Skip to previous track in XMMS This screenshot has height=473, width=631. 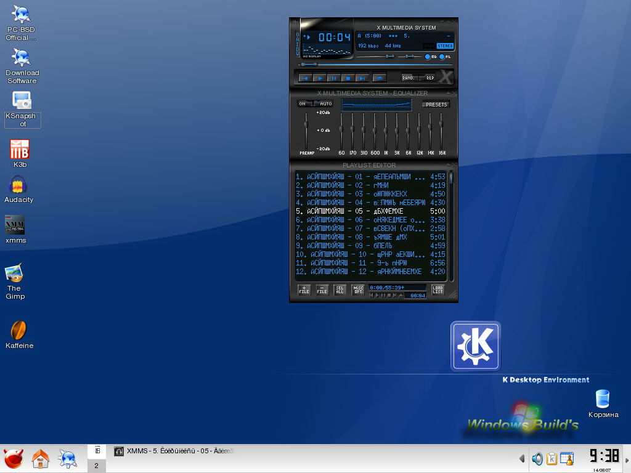[x=305, y=78]
